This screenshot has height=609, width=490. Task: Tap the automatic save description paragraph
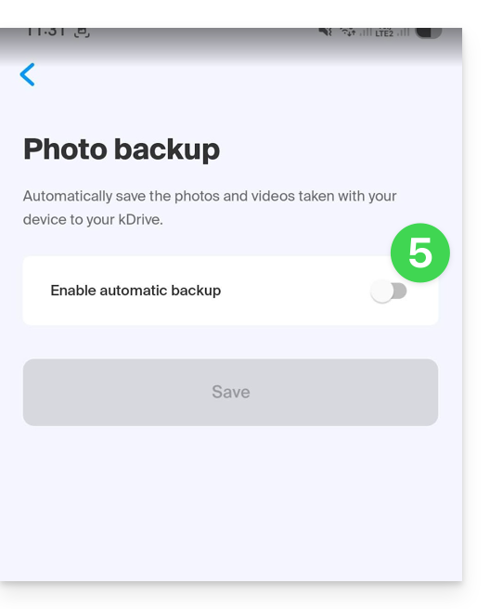pos(210,208)
